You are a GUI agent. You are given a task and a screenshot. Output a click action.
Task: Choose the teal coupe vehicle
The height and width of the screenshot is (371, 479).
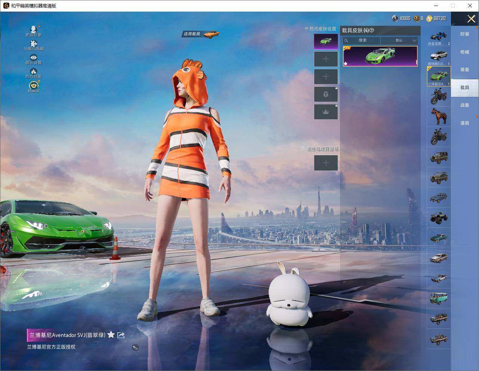pyautogui.click(x=439, y=238)
